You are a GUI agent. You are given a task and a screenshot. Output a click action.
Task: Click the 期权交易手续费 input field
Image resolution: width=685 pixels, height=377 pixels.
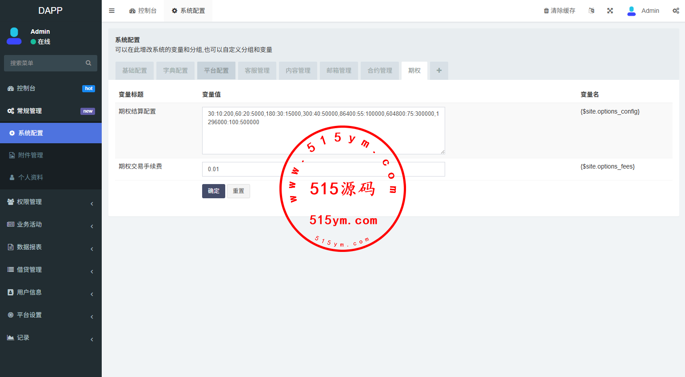pyautogui.click(x=244, y=169)
